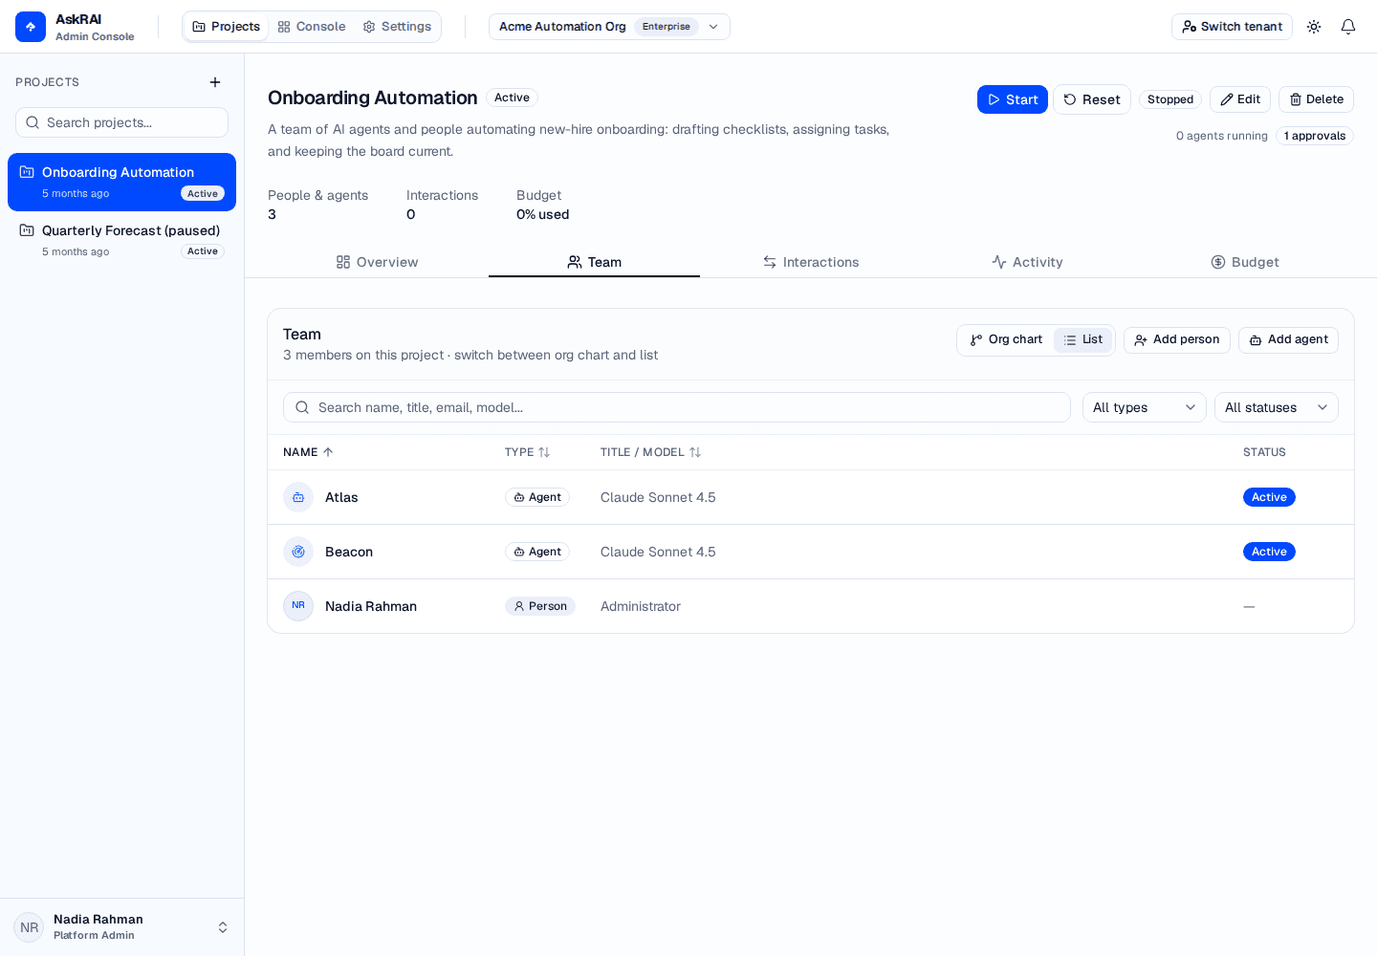Click the Active badge beside project title
Image resolution: width=1377 pixels, height=956 pixels.
tap(513, 98)
